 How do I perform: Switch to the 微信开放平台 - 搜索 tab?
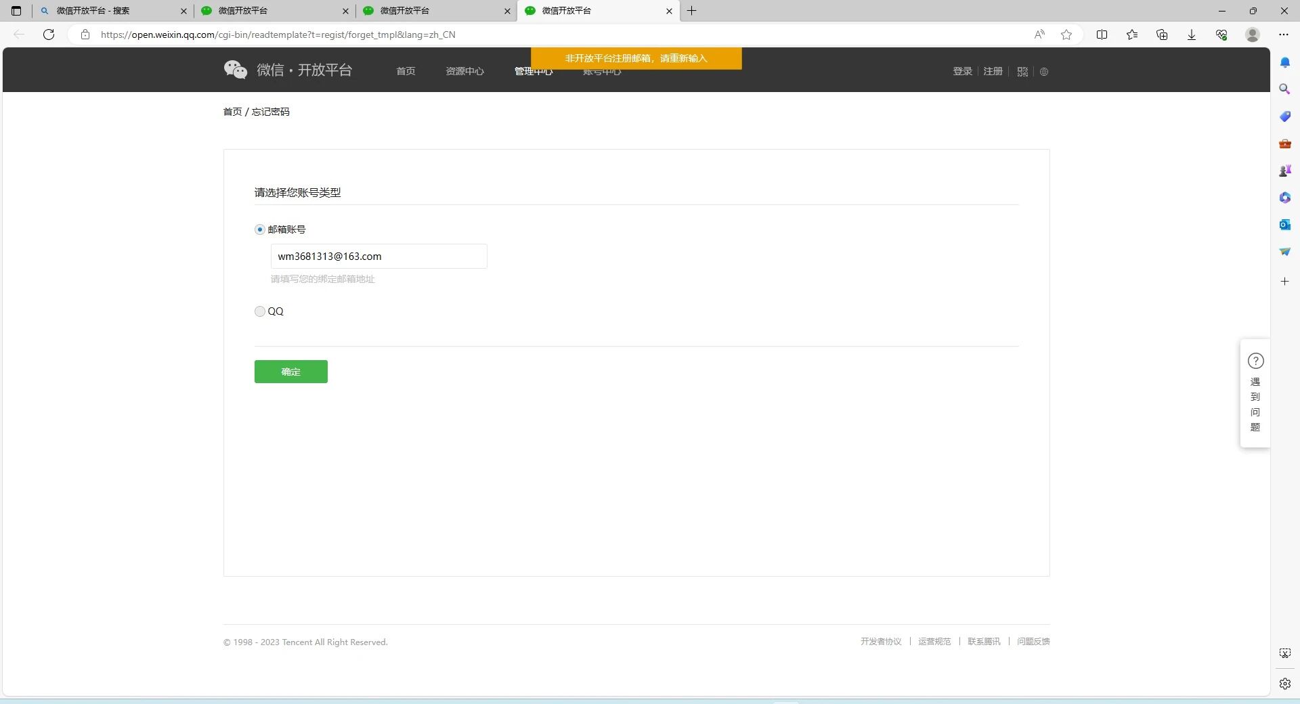coord(112,11)
